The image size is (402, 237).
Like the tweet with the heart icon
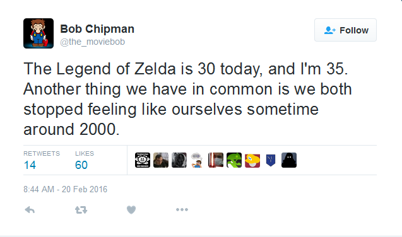tap(131, 210)
